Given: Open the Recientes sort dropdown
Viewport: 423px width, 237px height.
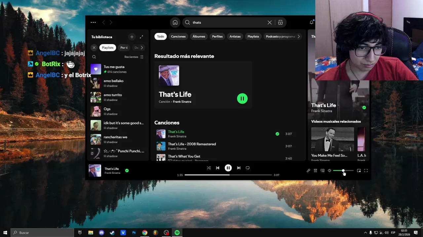Looking at the screenshot, I should [134, 57].
